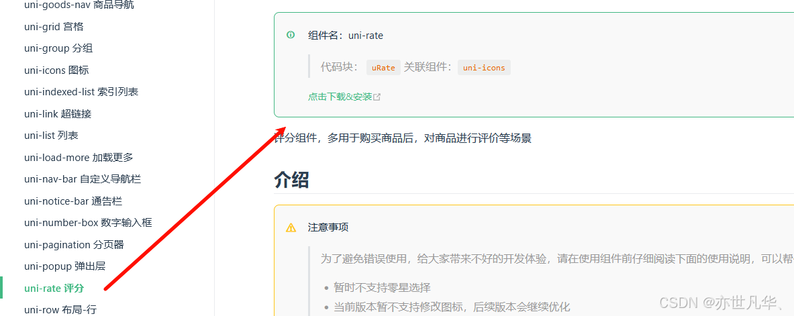Open uni-row 布局-行 sidebar item
794x316 pixels.
tap(60, 310)
